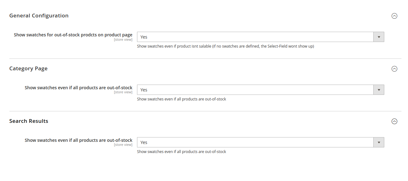408x181 pixels.
Task: Click the out-of-stock product page setting label
Action: (x=73, y=35)
